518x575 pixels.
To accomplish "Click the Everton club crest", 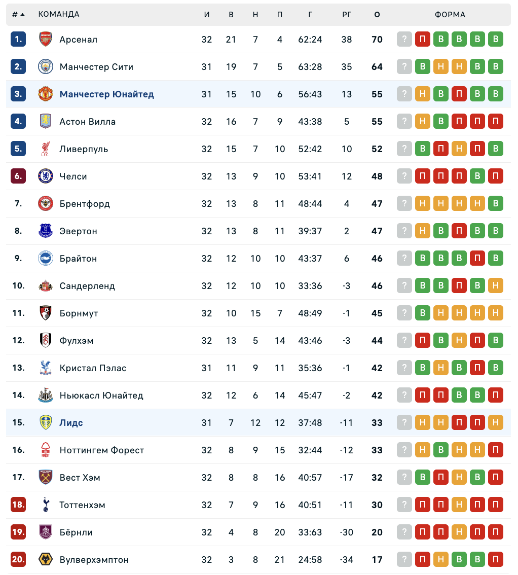I will pos(46,231).
